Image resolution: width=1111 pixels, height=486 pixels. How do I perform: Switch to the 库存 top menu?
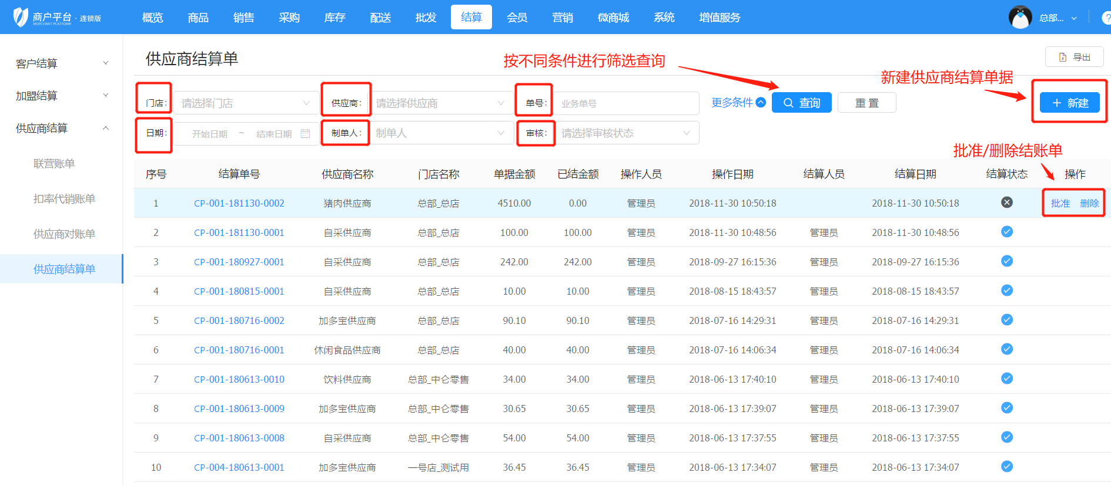pos(334,18)
